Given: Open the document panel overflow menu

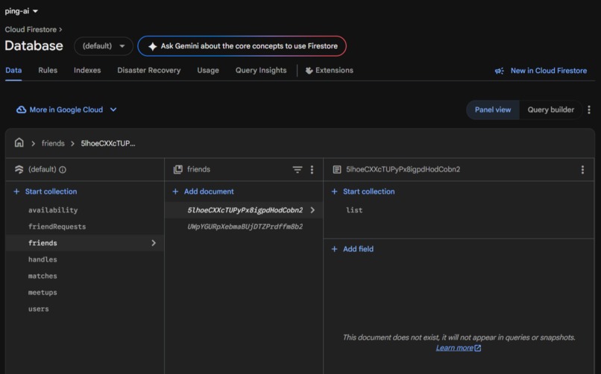Looking at the screenshot, I should (582, 170).
